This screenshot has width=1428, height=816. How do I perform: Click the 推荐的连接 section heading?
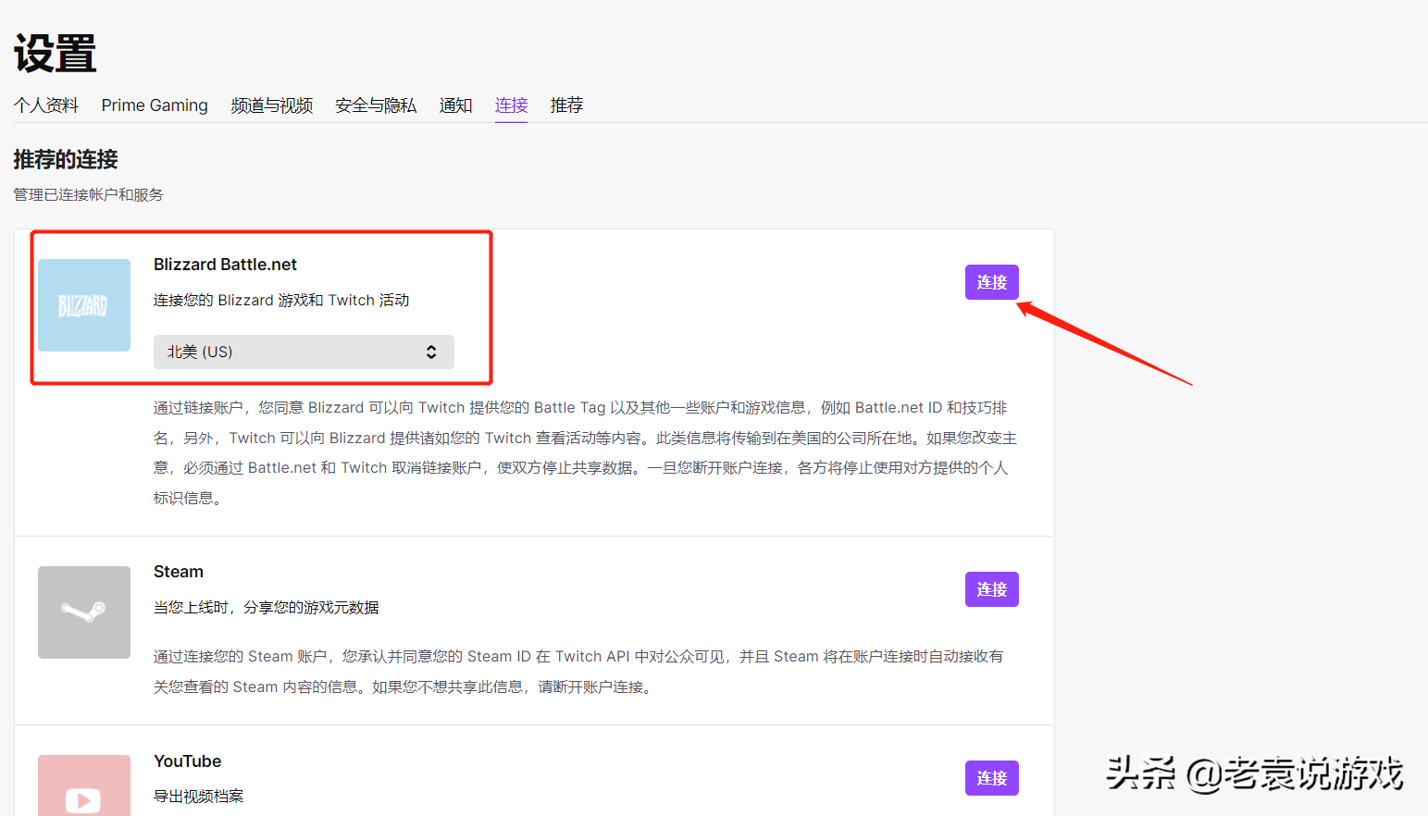point(66,160)
